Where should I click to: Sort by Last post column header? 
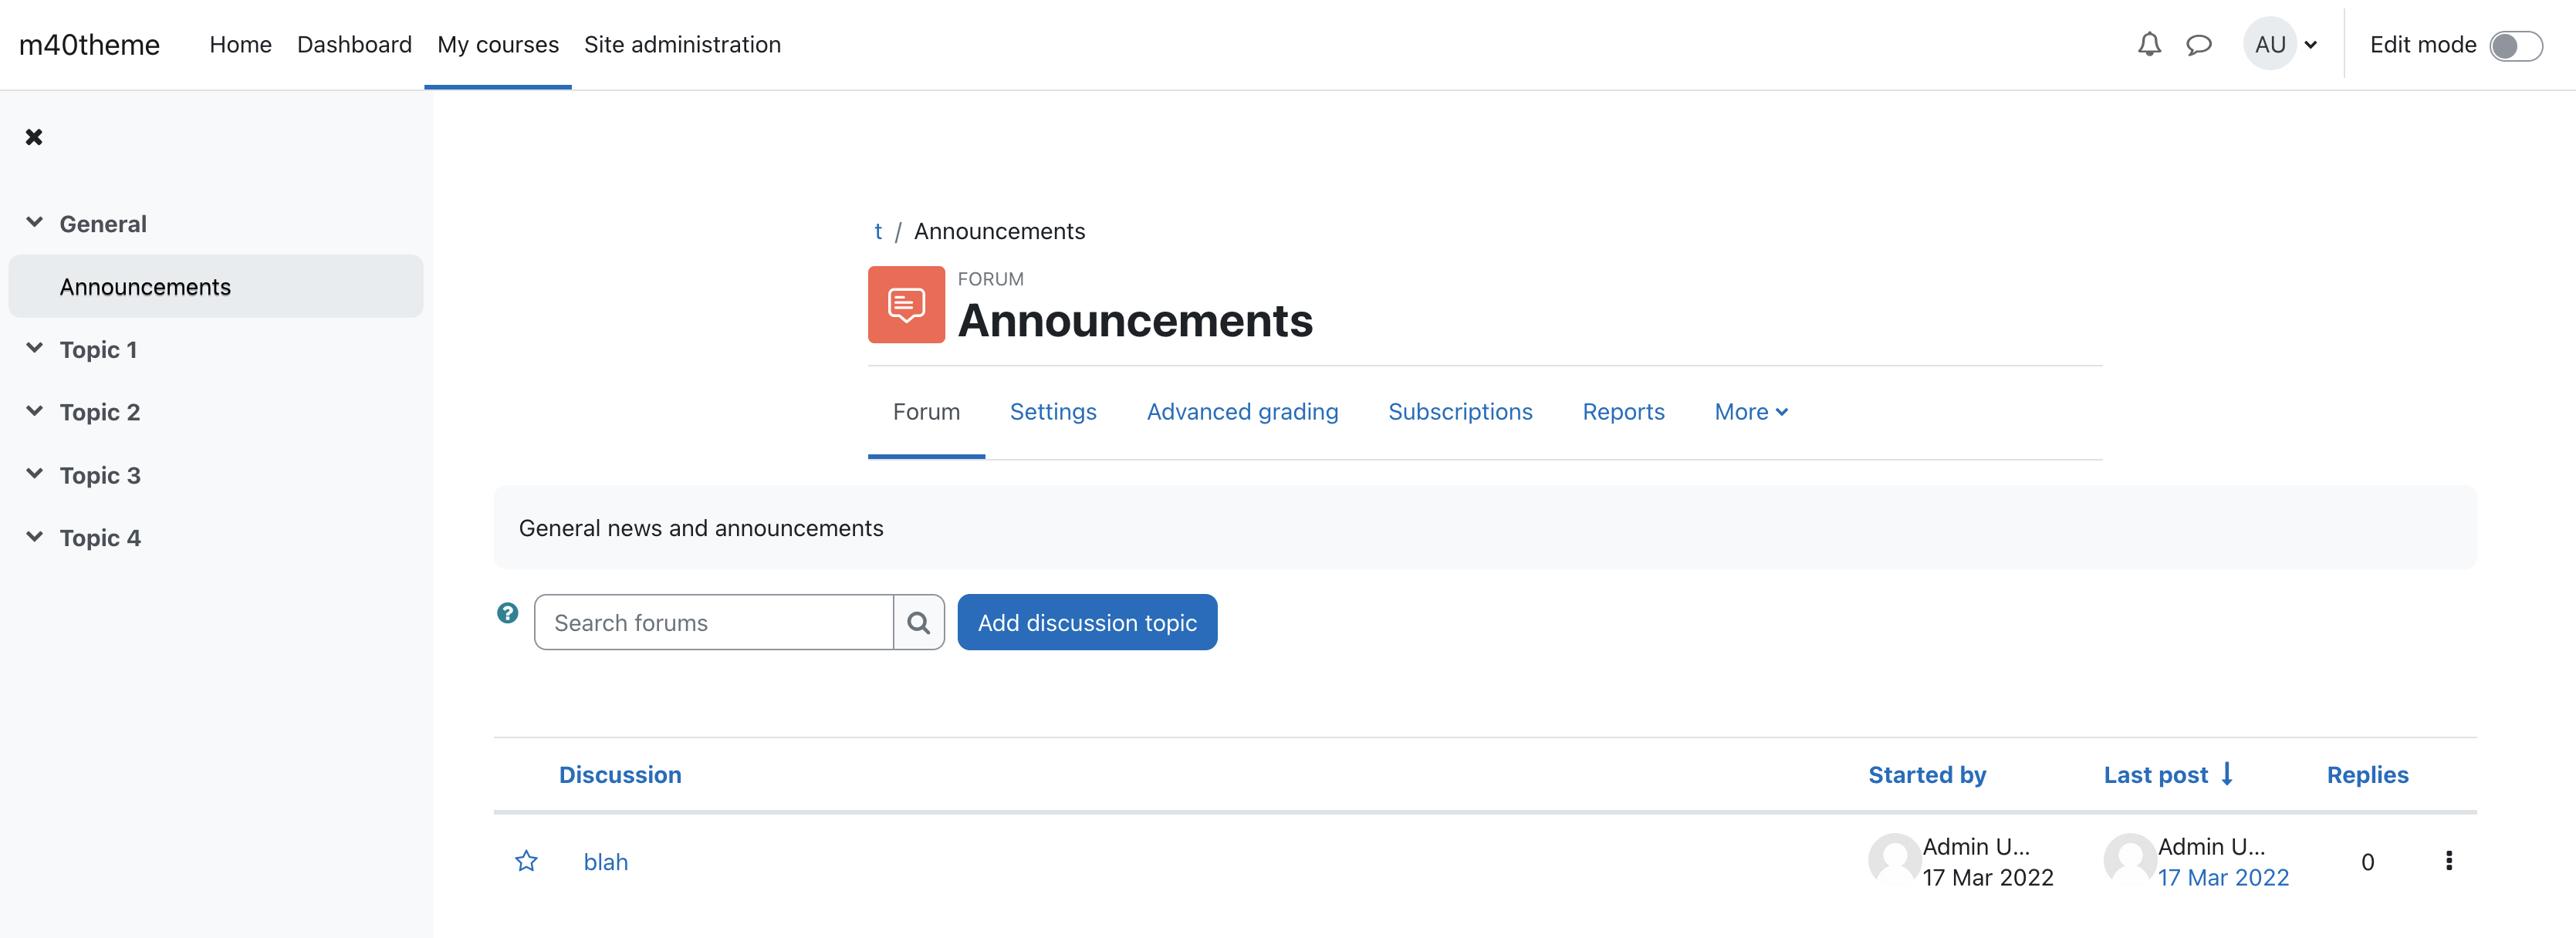pyautogui.click(x=2155, y=775)
